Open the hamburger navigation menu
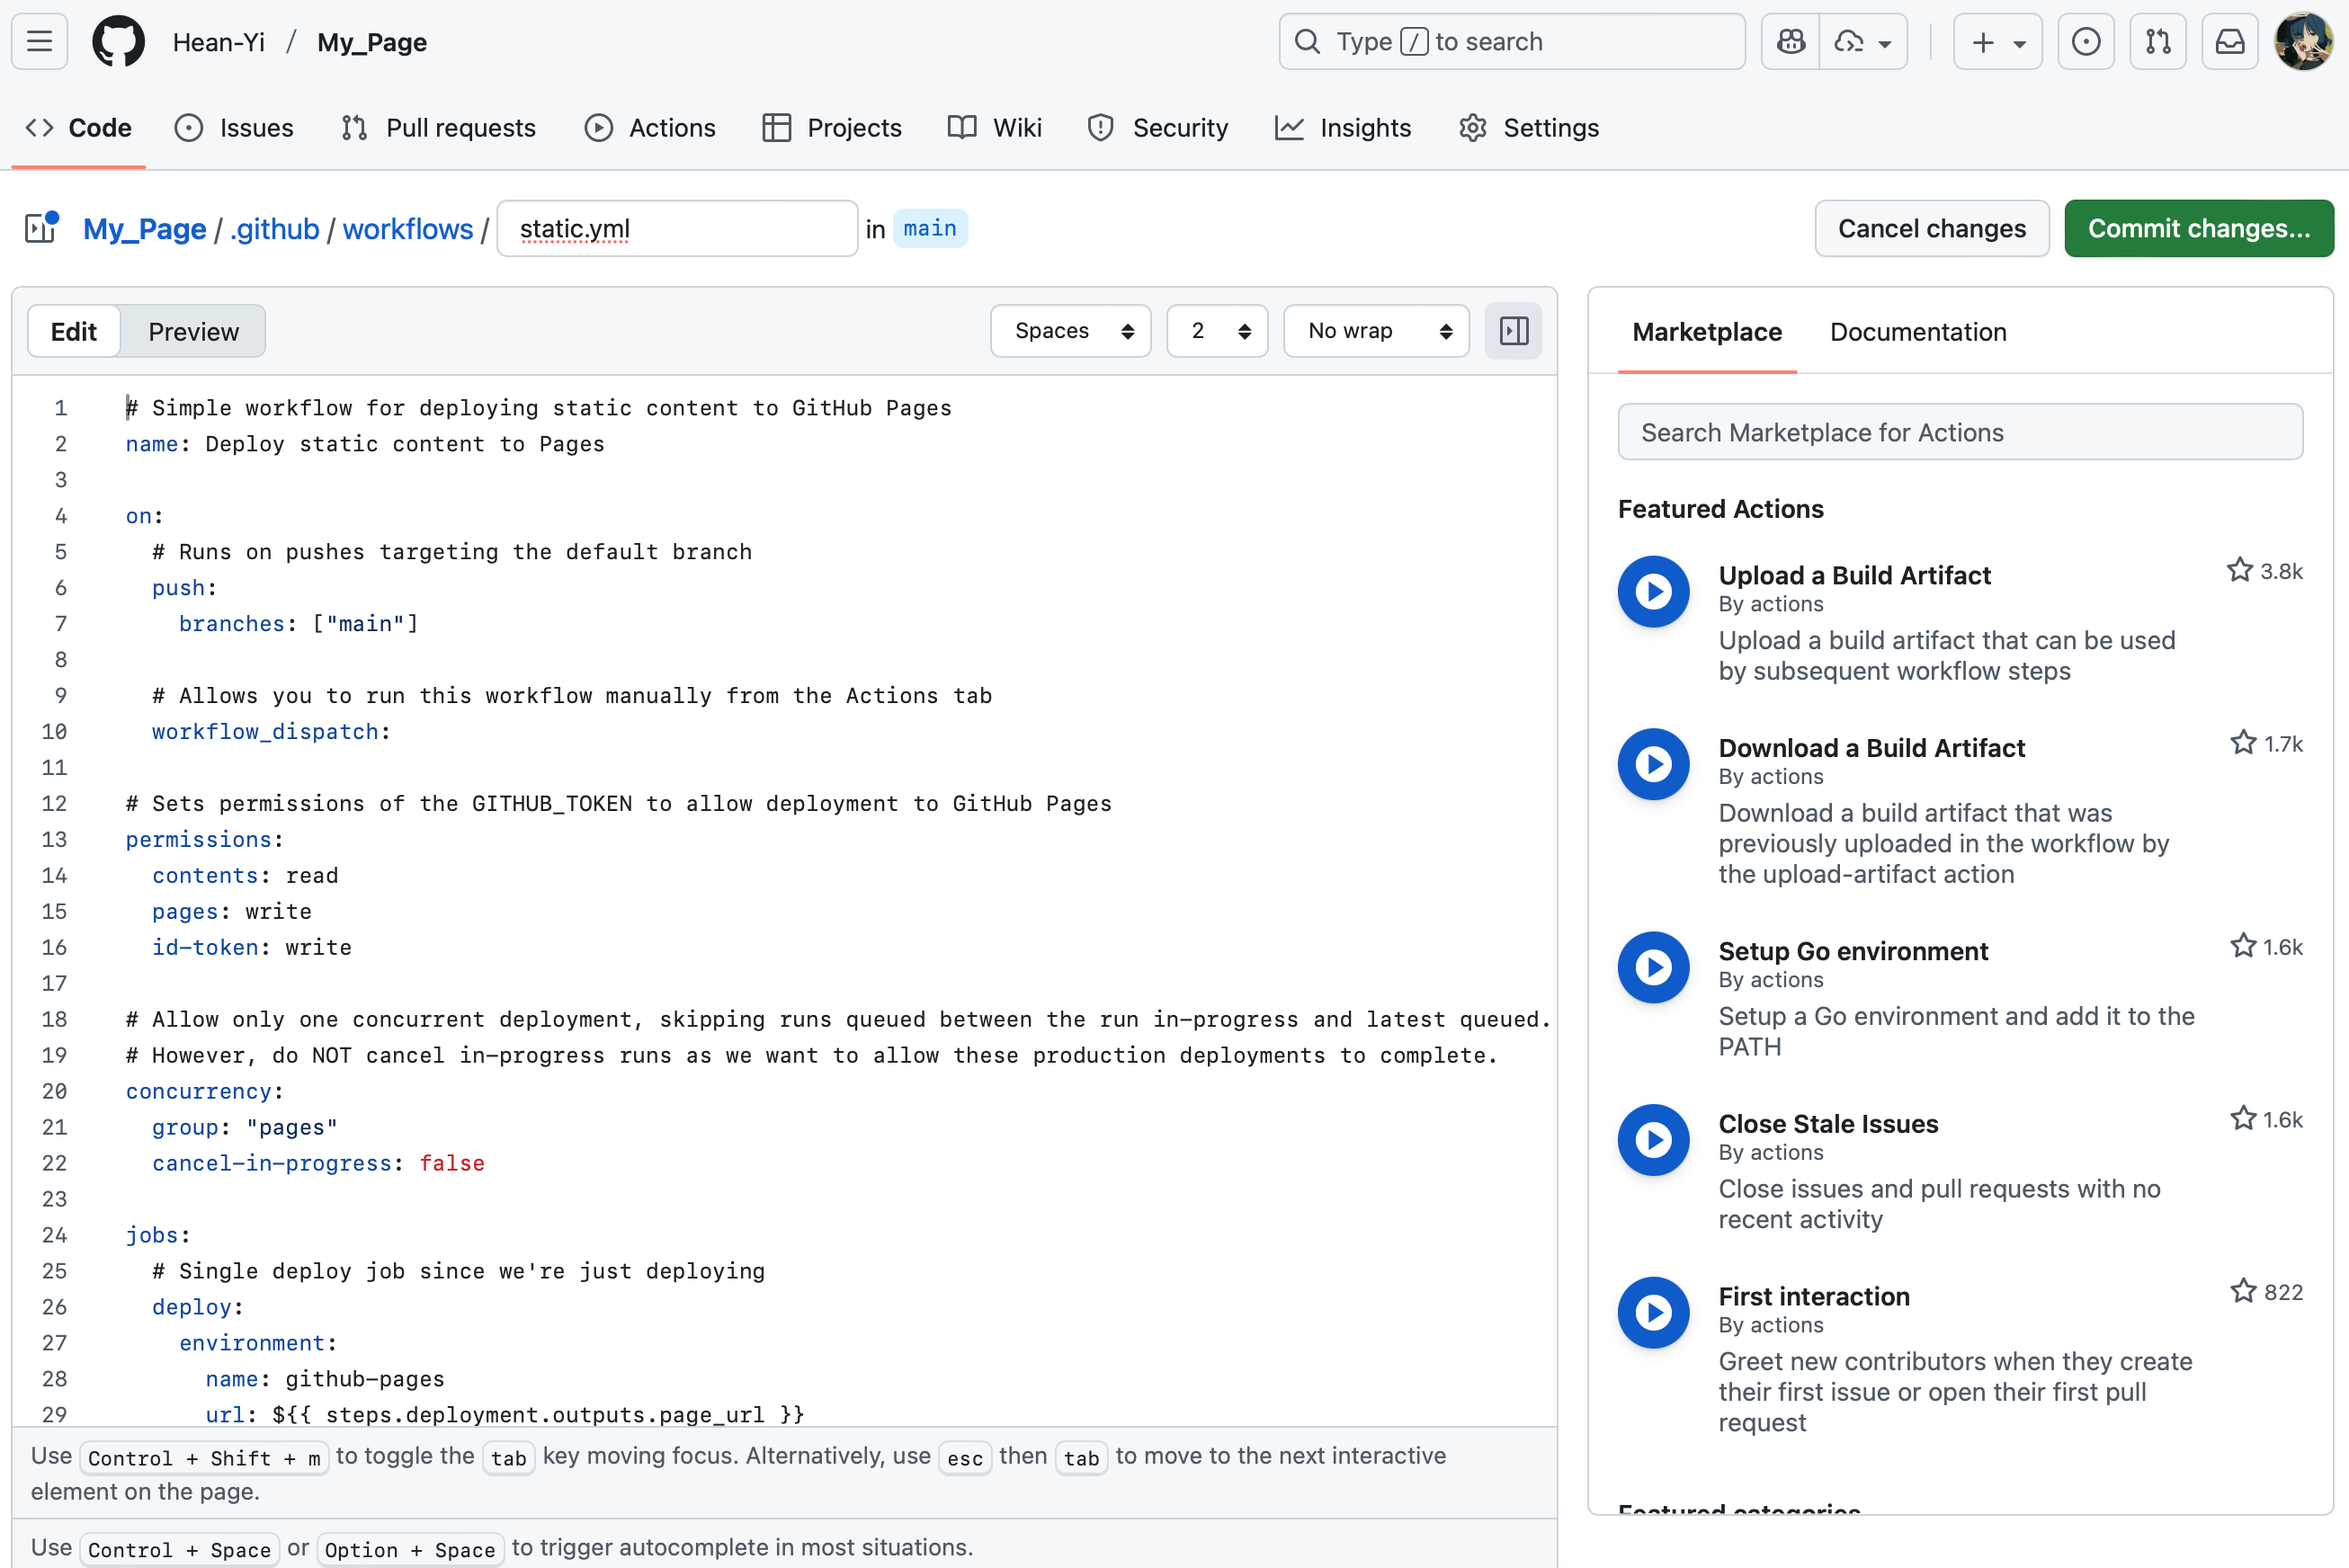This screenshot has height=1568, width=2349. click(39, 41)
